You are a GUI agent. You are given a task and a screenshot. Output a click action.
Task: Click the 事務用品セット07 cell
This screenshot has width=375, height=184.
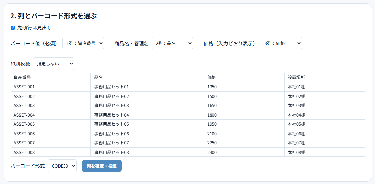(147, 143)
